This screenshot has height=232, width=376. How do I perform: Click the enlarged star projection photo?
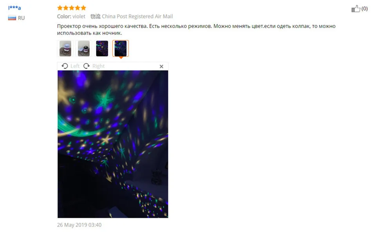pyautogui.click(x=113, y=144)
